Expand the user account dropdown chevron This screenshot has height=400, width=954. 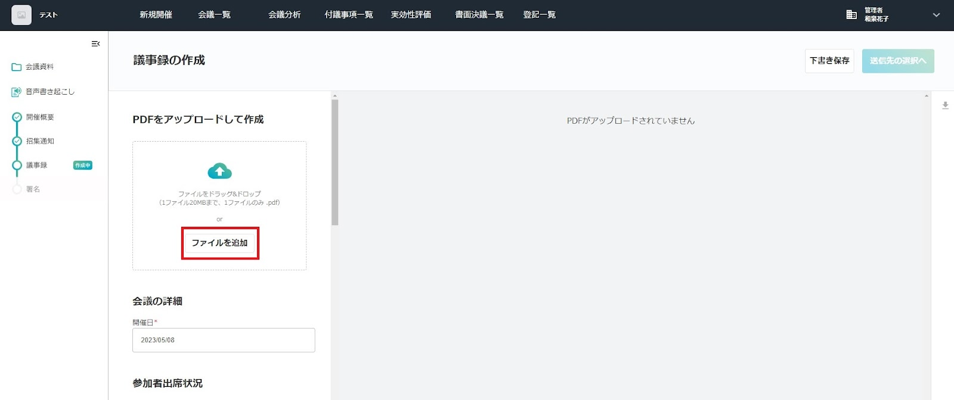(x=936, y=15)
